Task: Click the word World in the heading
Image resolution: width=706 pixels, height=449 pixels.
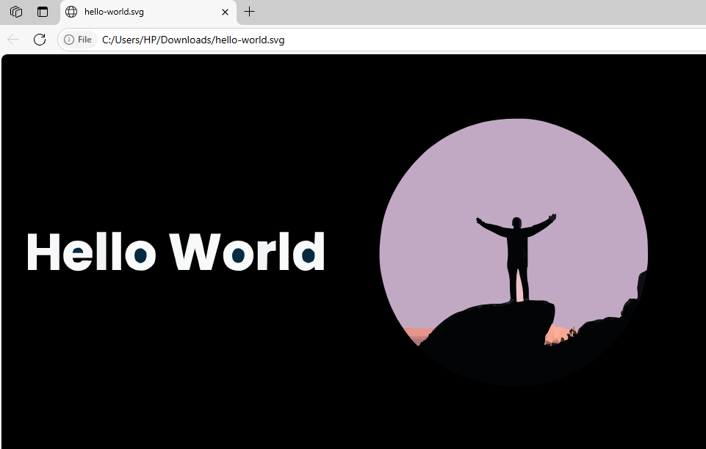Action: pos(248,252)
